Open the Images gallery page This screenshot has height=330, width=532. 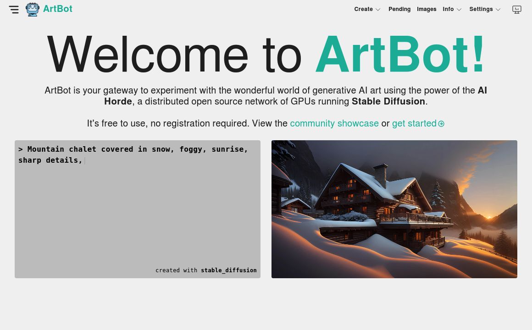pos(427,9)
